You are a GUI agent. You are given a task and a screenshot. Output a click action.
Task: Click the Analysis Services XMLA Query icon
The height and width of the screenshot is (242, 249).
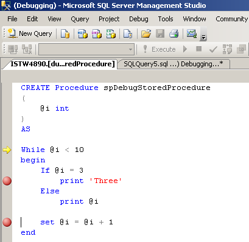(x=111, y=33)
